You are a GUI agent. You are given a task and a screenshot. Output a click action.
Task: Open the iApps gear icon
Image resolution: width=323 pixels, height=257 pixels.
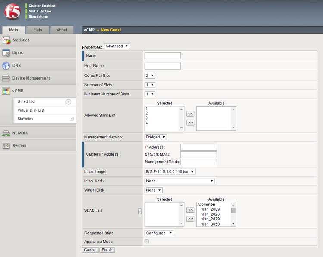tap(6, 53)
